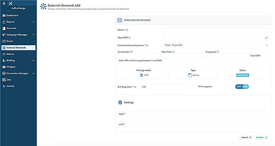Click the Confirm button

pyautogui.click(x=262, y=137)
